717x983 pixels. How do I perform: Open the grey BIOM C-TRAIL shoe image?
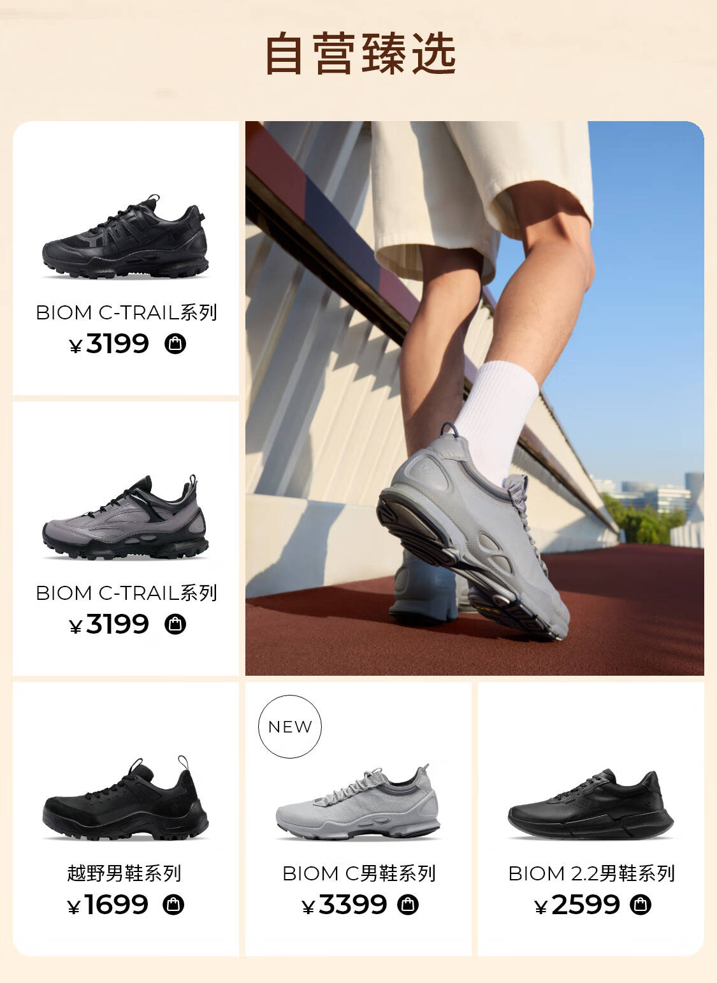click(126, 517)
